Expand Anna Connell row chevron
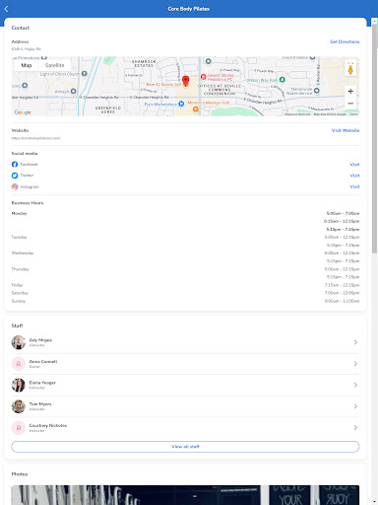378x505 pixels. pos(355,364)
